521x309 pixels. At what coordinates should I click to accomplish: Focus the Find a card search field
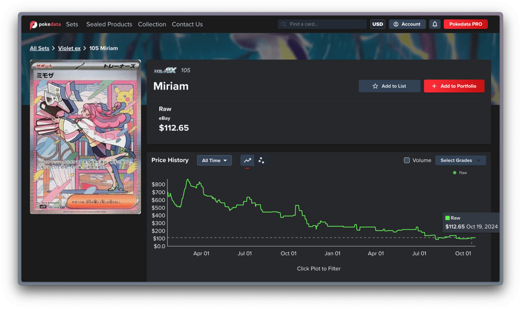(x=322, y=24)
